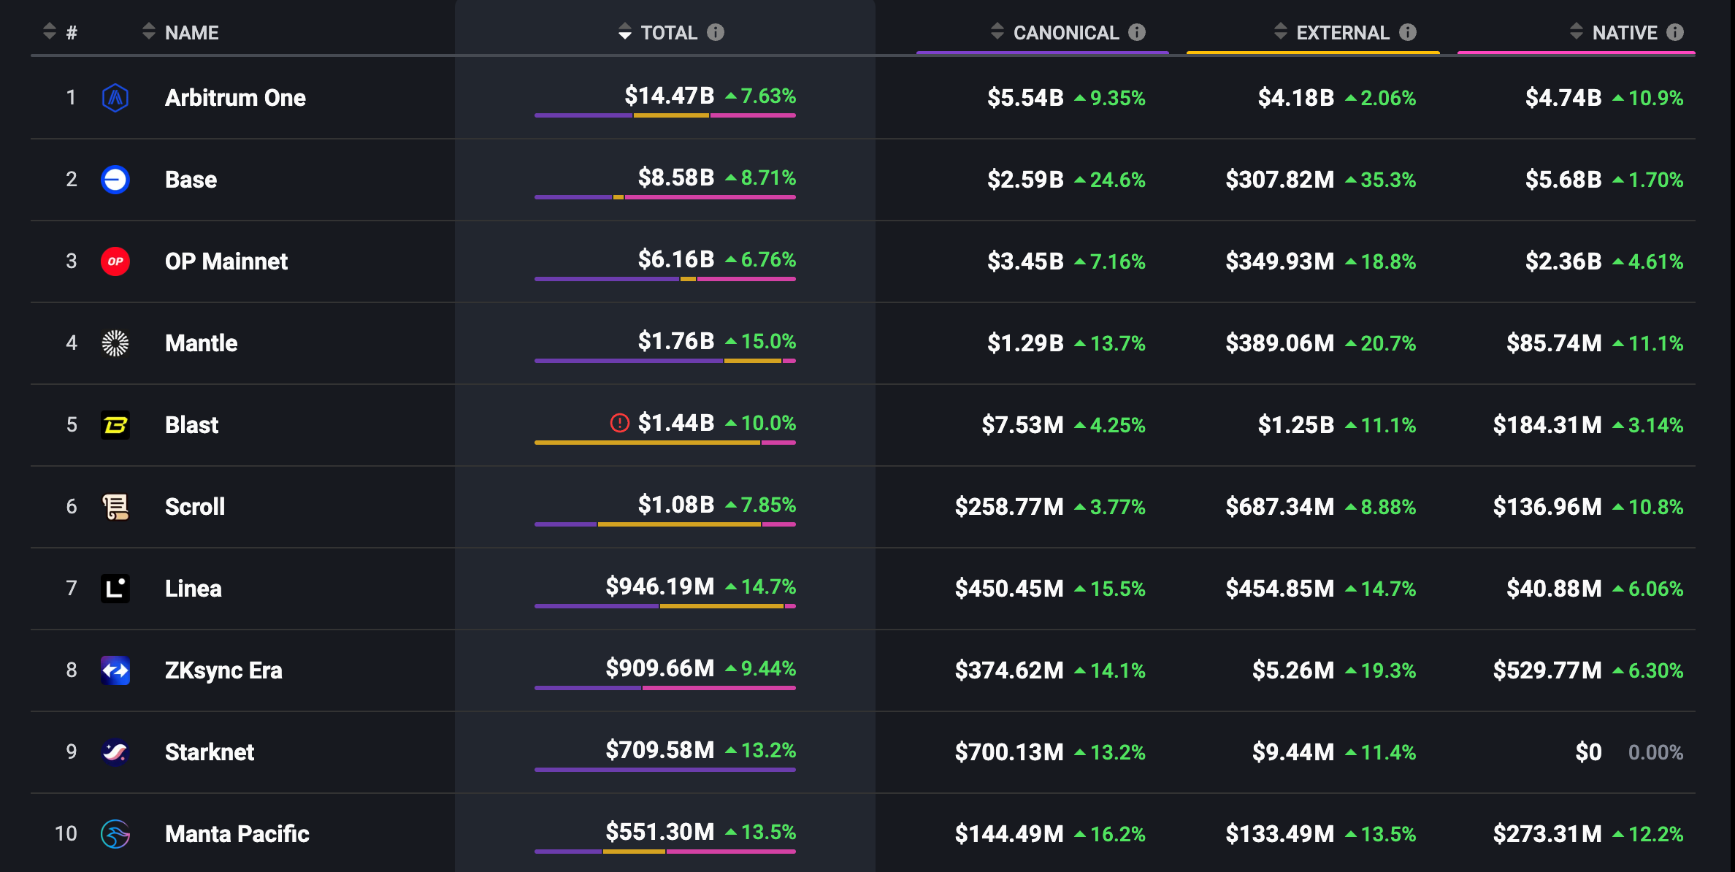Click the yellow Blast logo icon

point(115,425)
